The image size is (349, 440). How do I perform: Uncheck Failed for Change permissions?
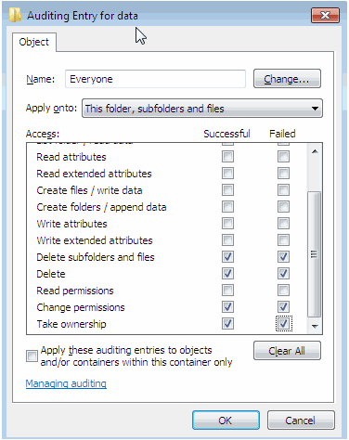tap(283, 307)
